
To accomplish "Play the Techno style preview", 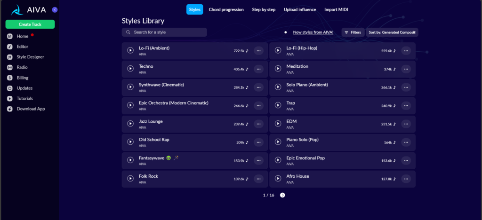I will click(130, 69).
